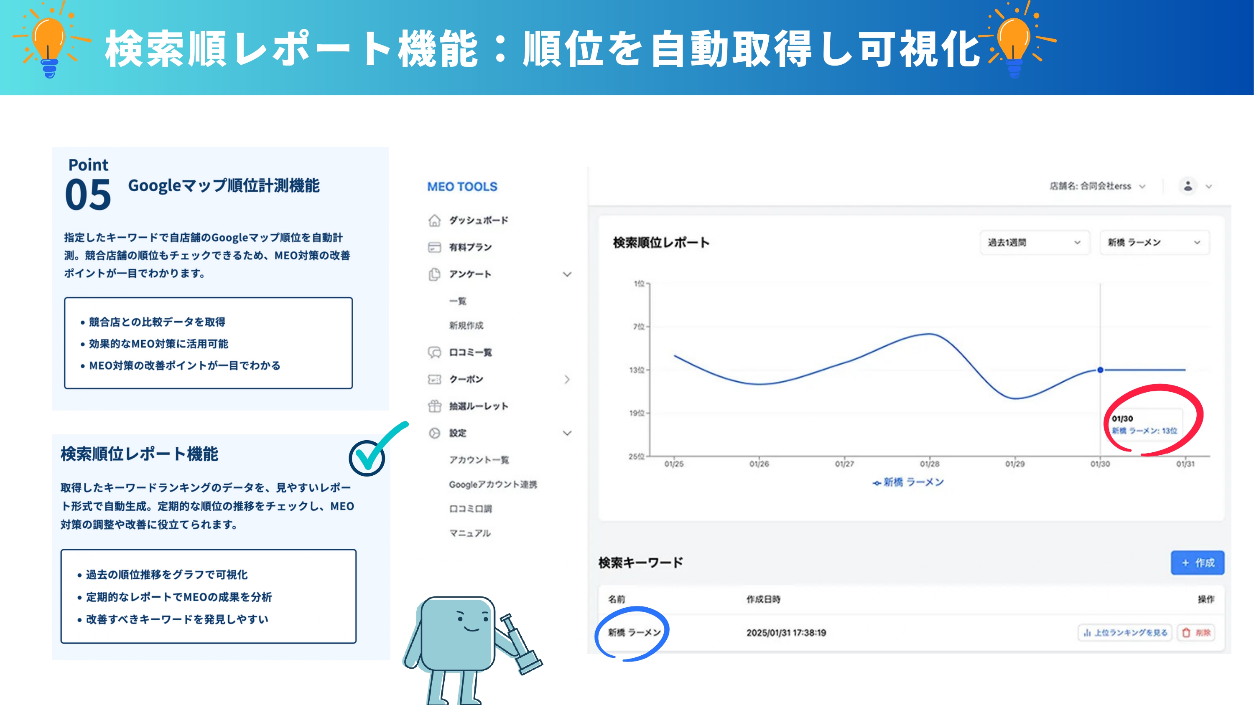Click the 操作 column header
This screenshot has height=705, width=1254.
click(x=1206, y=599)
